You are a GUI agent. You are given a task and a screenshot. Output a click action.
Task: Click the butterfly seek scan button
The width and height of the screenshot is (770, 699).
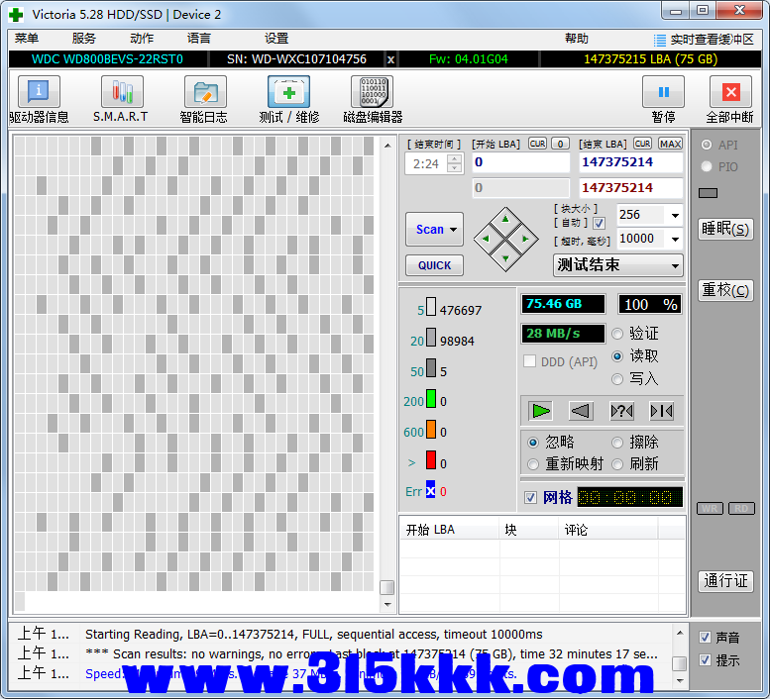[661, 411]
